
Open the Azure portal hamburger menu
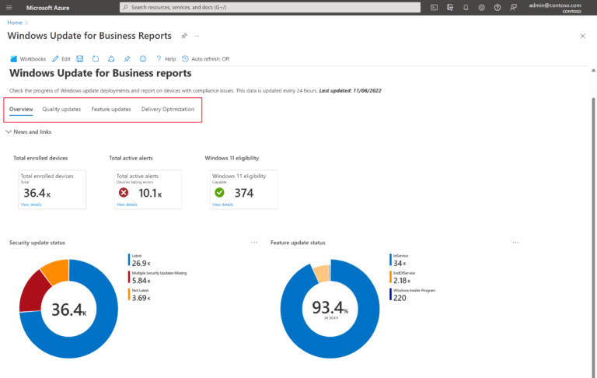[x=9, y=7]
